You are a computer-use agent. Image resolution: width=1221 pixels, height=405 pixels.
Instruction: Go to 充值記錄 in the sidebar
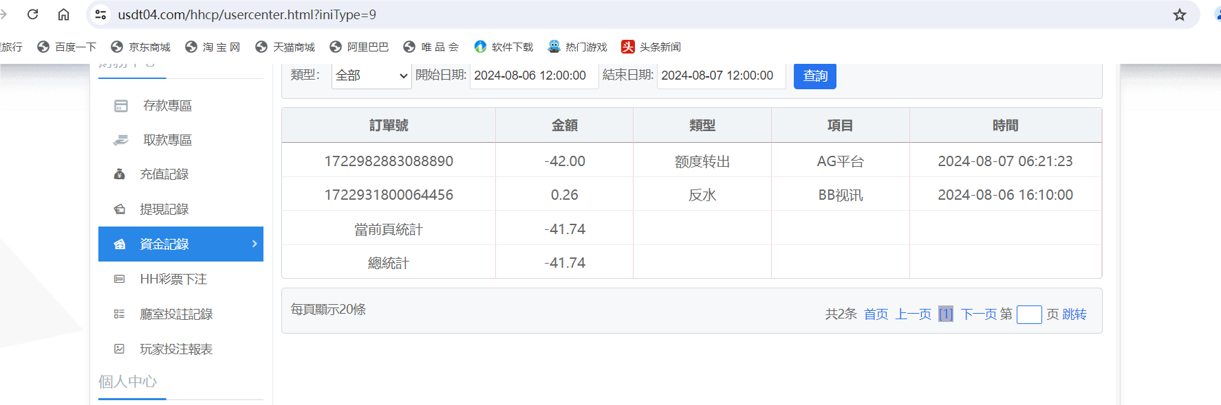coord(164,174)
